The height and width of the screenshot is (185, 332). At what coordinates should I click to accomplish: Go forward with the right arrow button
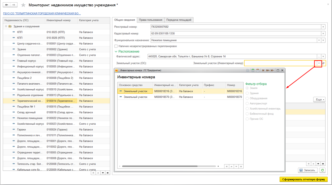(13, 5)
